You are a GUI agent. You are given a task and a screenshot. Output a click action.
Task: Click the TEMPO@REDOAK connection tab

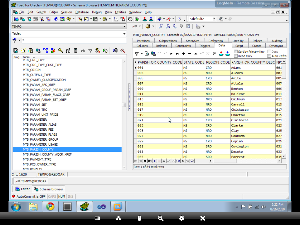point(31,181)
